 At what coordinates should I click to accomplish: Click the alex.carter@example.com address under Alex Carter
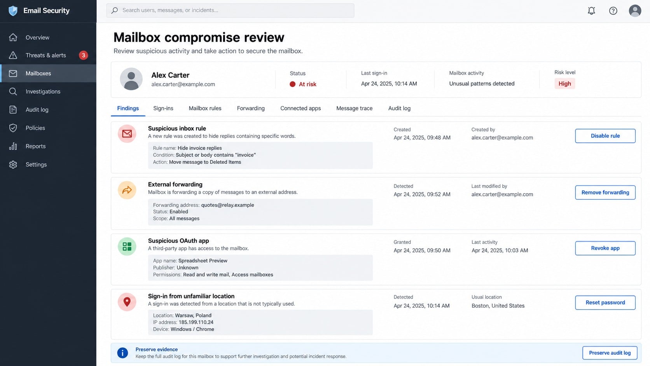[183, 84]
